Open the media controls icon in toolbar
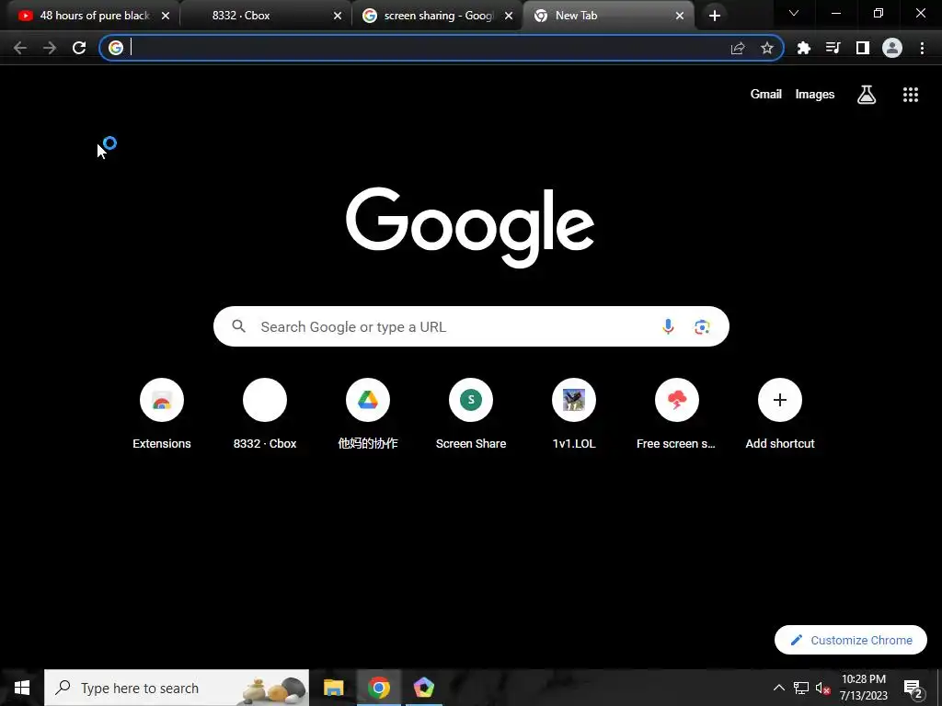This screenshot has height=706, width=942. point(833,48)
